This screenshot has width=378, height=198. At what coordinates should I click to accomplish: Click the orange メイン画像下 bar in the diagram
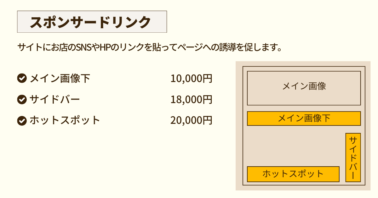point(304,118)
